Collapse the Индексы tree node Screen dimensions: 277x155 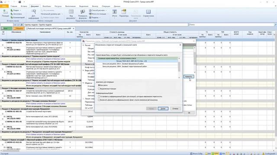pos(84,83)
